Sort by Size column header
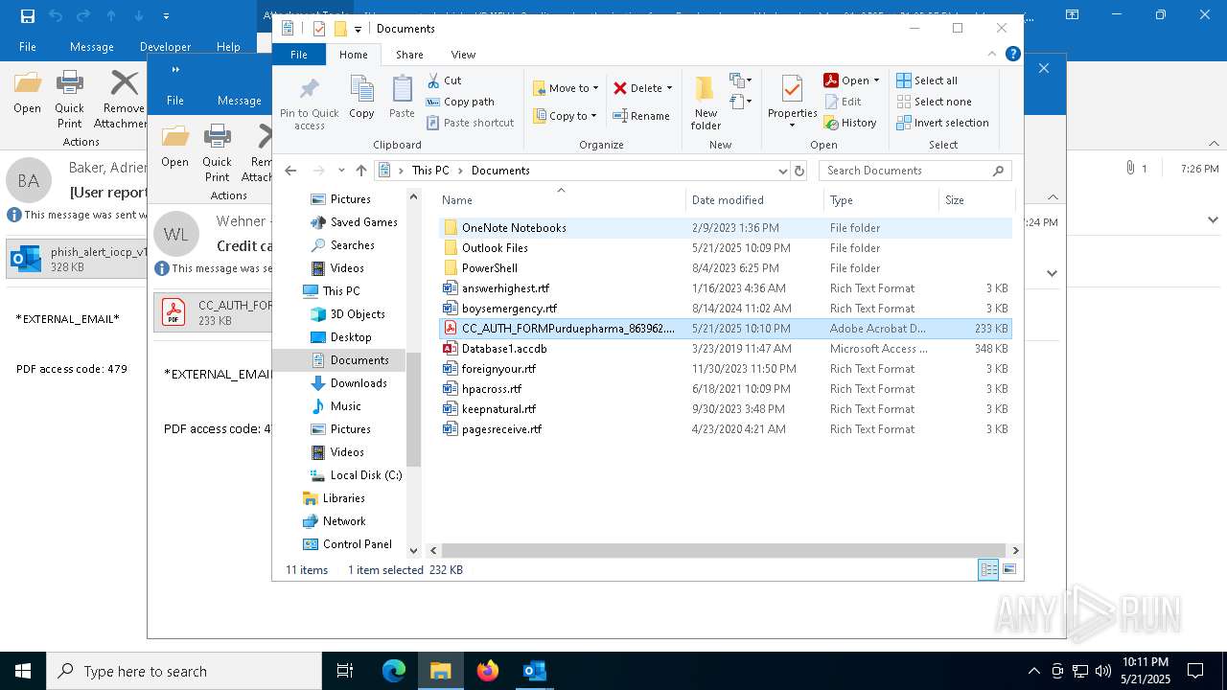Image resolution: width=1227 pixels, height=690 pixels. 976,200
